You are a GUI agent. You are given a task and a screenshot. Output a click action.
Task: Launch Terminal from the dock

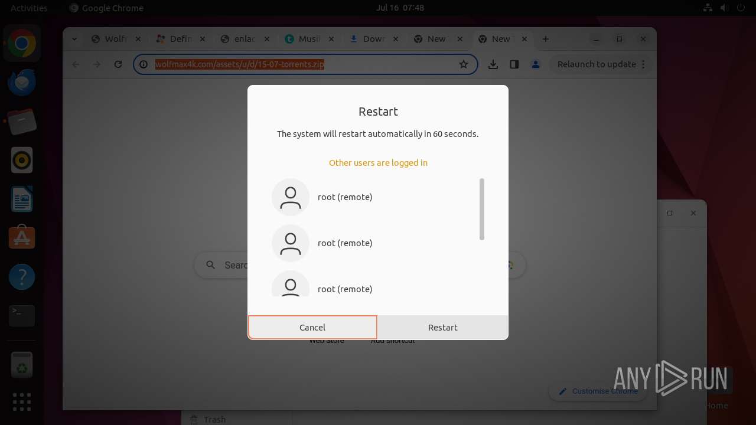tap(22, 316)
